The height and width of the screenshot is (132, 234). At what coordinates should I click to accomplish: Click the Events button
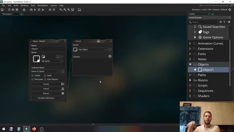click(x=46, y=84)
